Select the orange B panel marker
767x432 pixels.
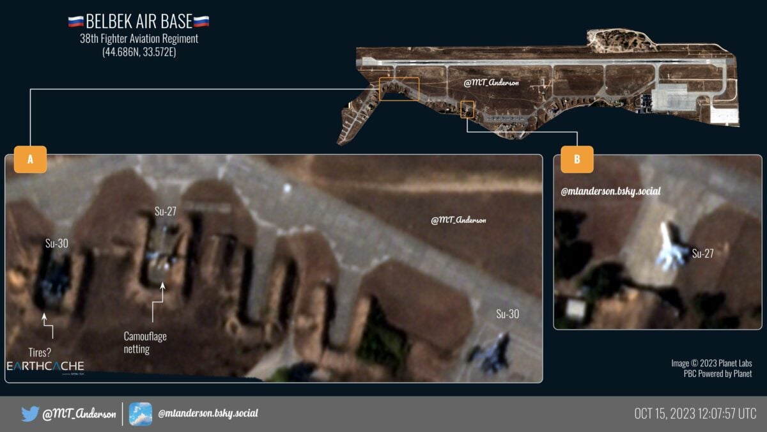pyautogui.click(x=577, y=160)
